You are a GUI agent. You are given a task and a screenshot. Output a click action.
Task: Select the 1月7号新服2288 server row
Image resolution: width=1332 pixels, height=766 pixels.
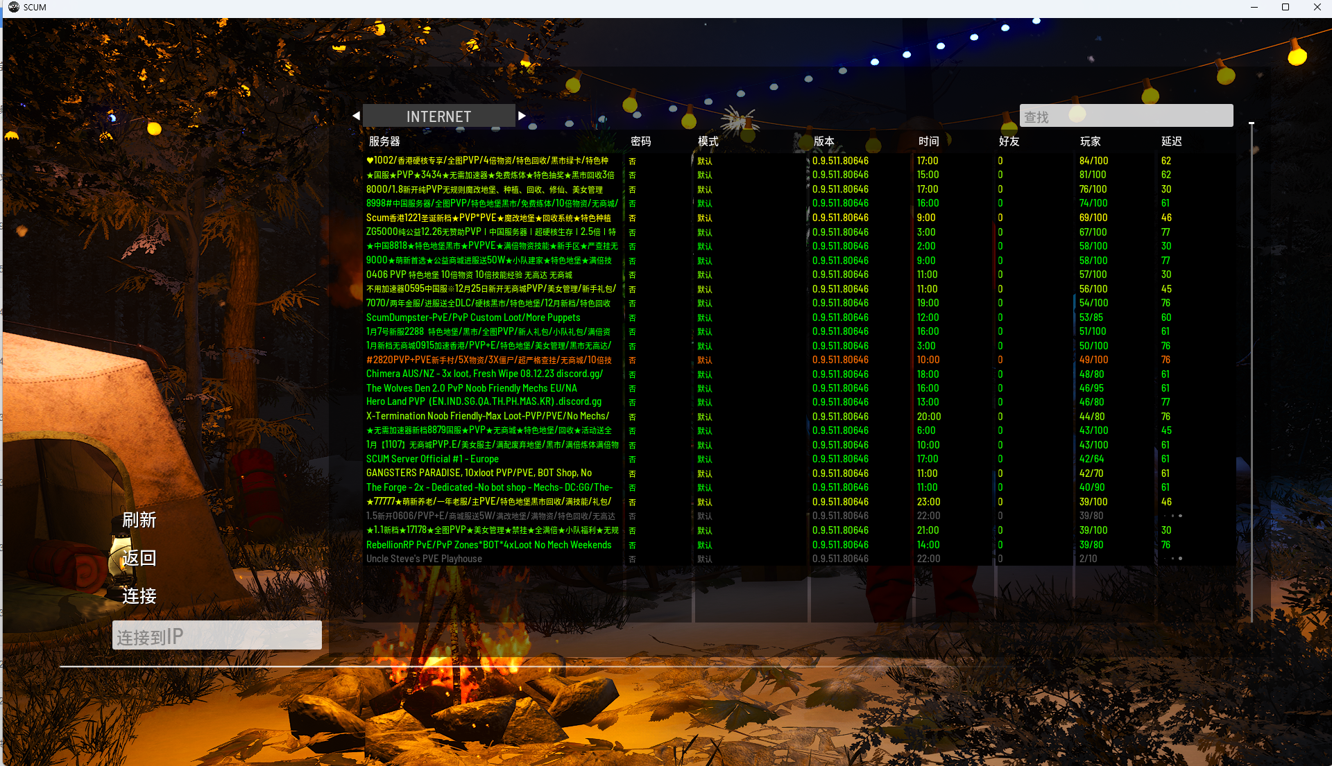(x=798, y=331)
